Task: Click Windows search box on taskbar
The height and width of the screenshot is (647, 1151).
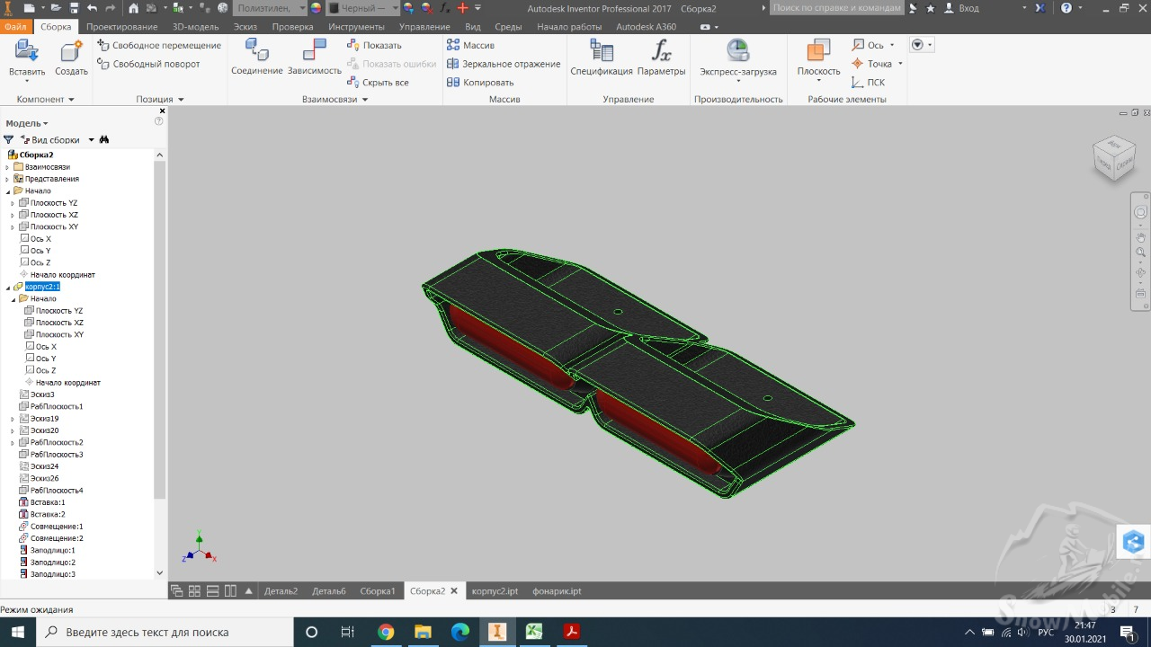Action: (x=164, y=632)
